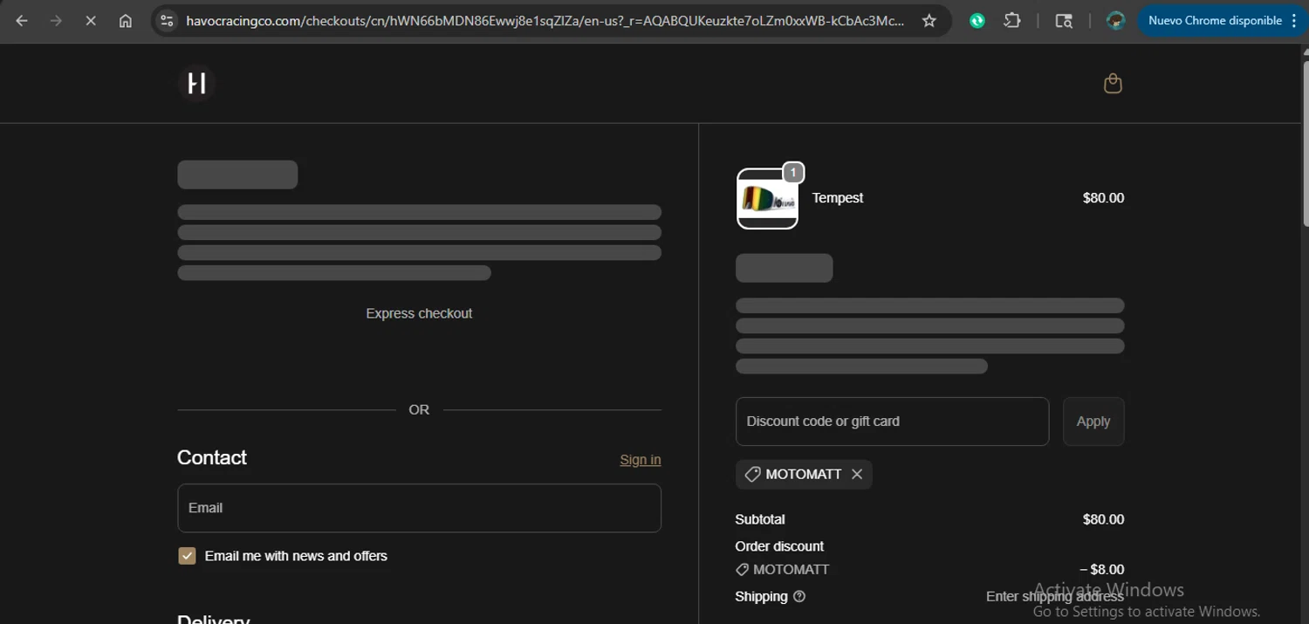Open the green extension icon
This screenshot has width=1309, height=624.
point(977,20)
